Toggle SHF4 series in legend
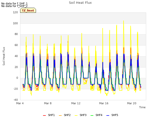 [x=96, y=115]
